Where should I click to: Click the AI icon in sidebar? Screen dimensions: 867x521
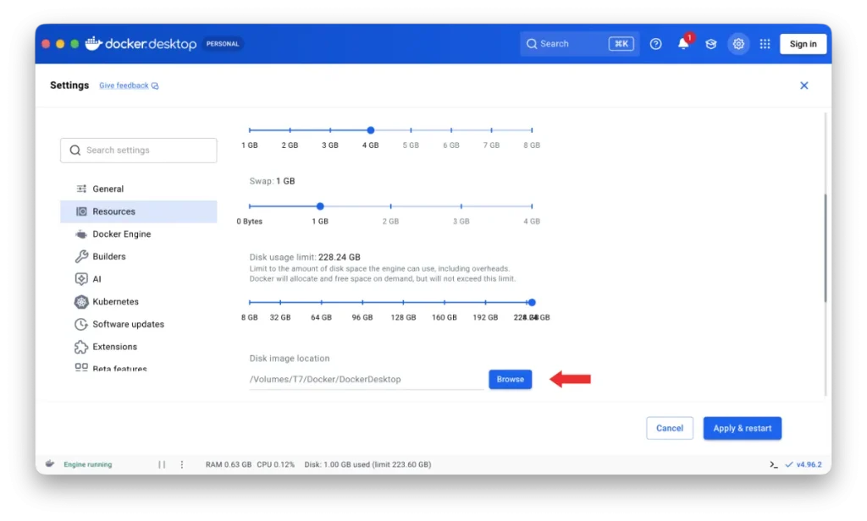(x=81, y=279)
